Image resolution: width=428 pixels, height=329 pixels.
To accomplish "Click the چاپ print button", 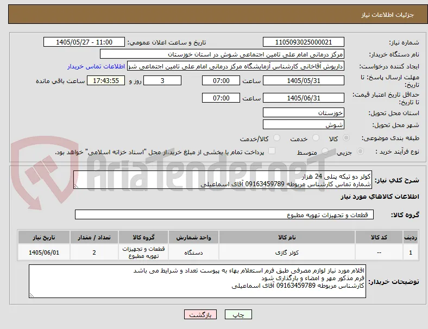I will pyautogui.click(x=238, y=314).
